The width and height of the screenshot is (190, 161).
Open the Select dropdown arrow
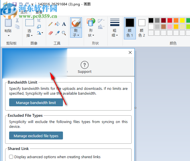[x=32, y=36]
